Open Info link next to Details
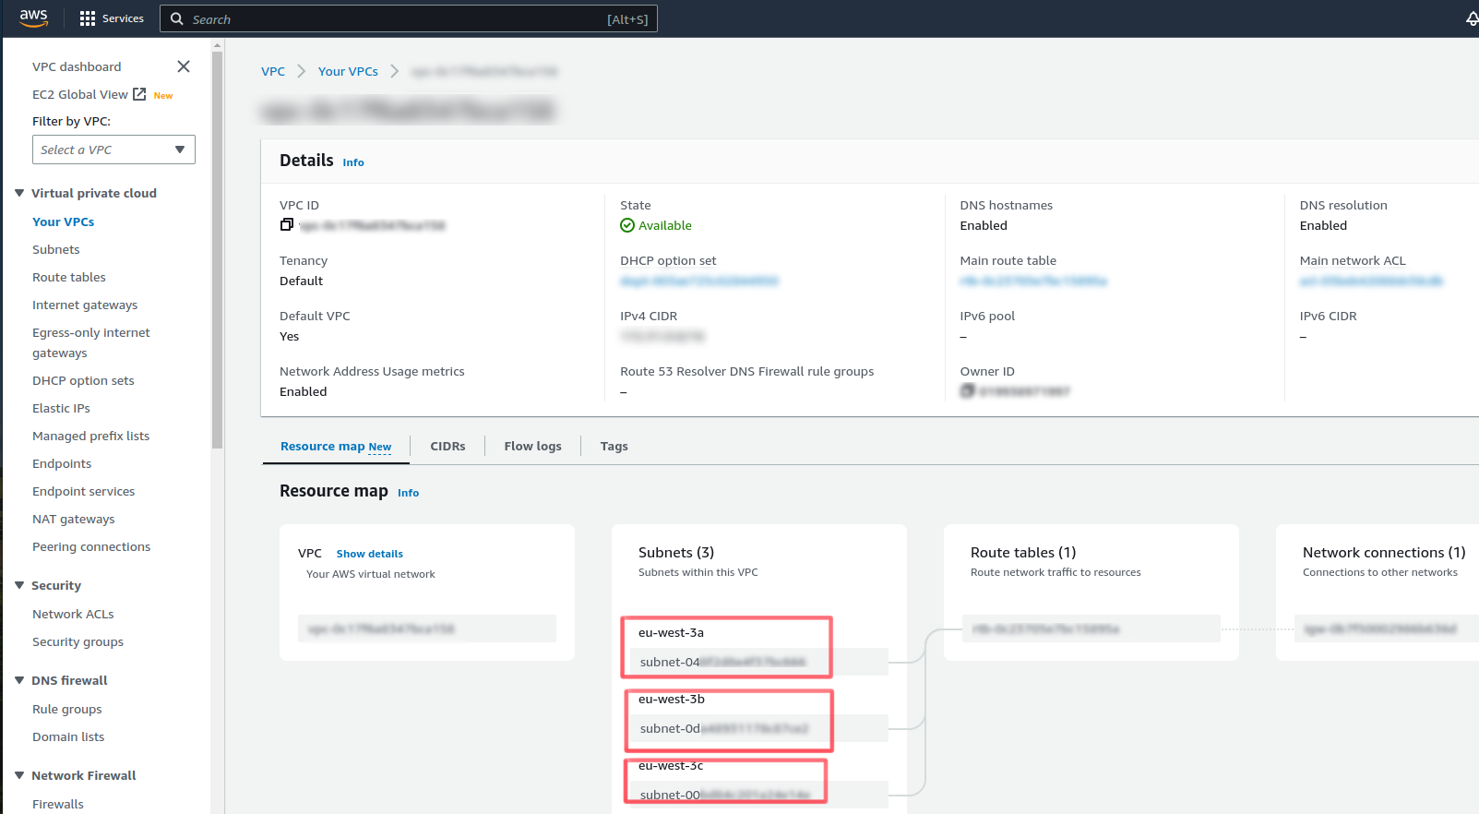This screenshot has height=814, width=1479. 353,162
